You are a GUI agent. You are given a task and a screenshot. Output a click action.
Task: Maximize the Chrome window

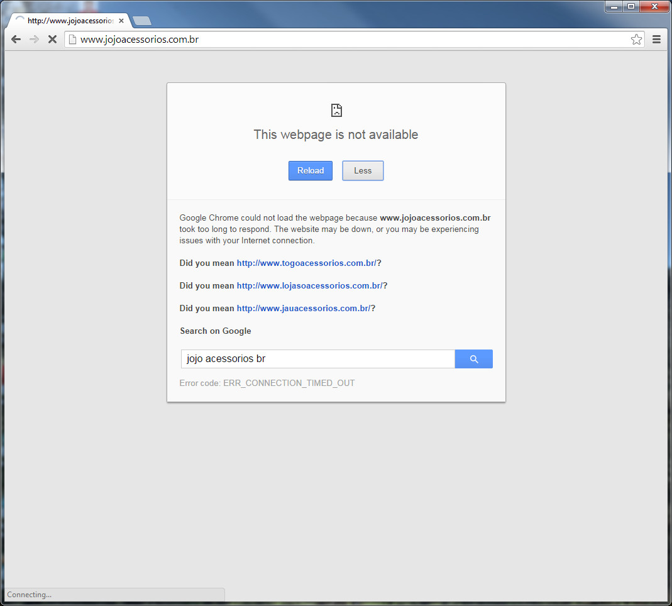631,6
